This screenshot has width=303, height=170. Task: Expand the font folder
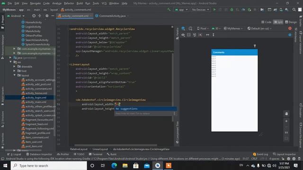point(14,71)
